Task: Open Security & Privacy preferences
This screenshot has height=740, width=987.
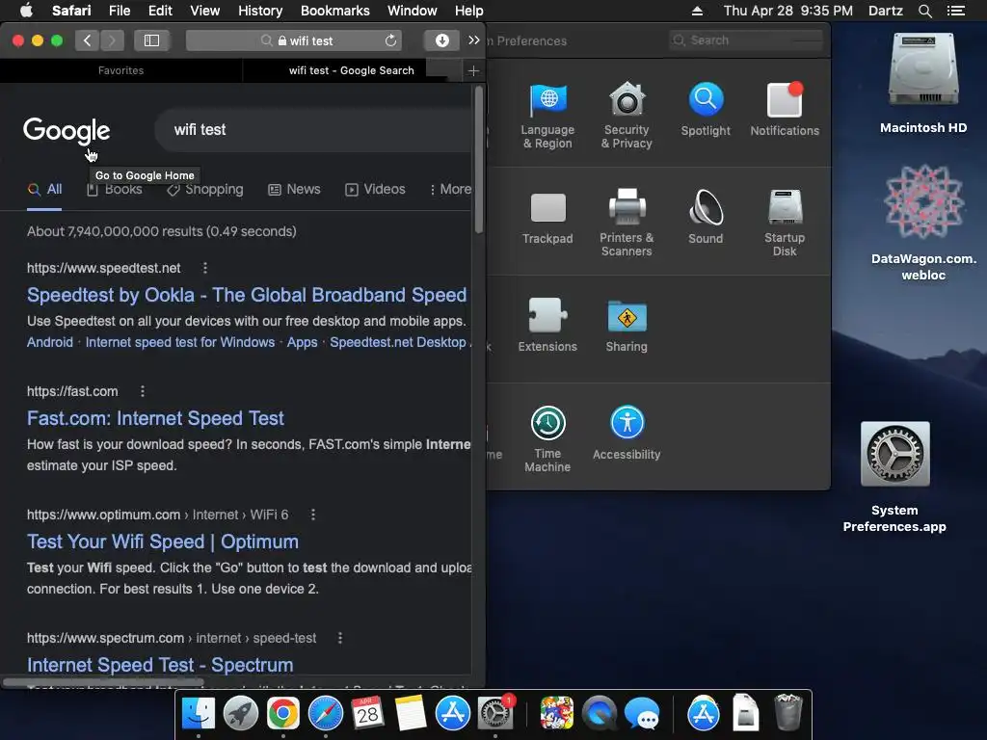Action: coord(627,117)
